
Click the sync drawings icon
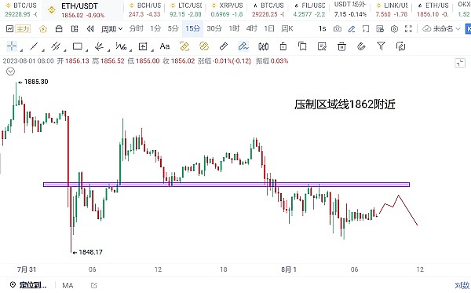[x=400, y=46]
